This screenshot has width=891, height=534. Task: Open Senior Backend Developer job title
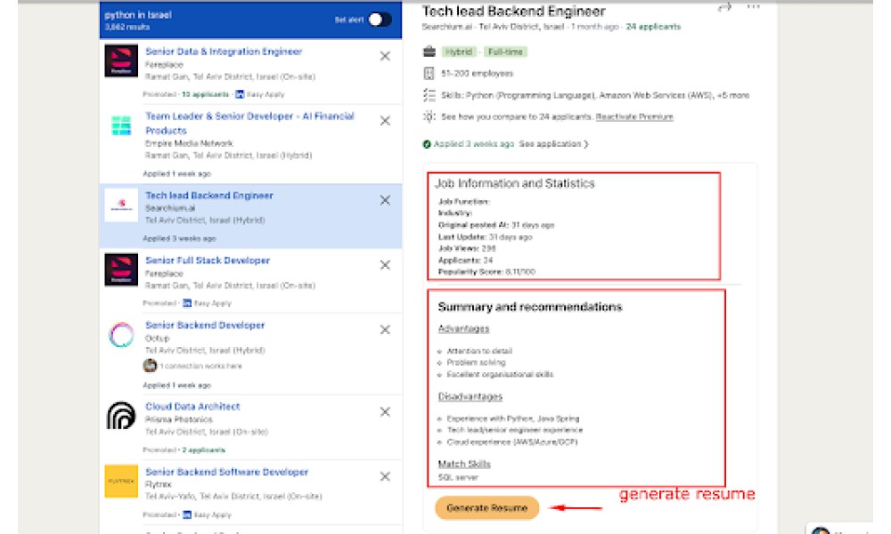point(205,325)
